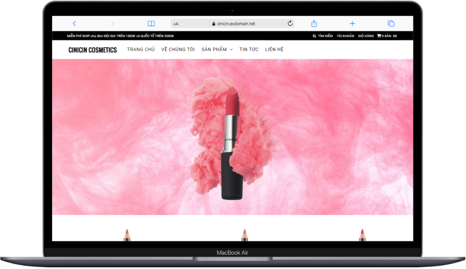
Task: Expand the SẢN PHẨM dropdown chevron
Action: (x=231, y=50)
